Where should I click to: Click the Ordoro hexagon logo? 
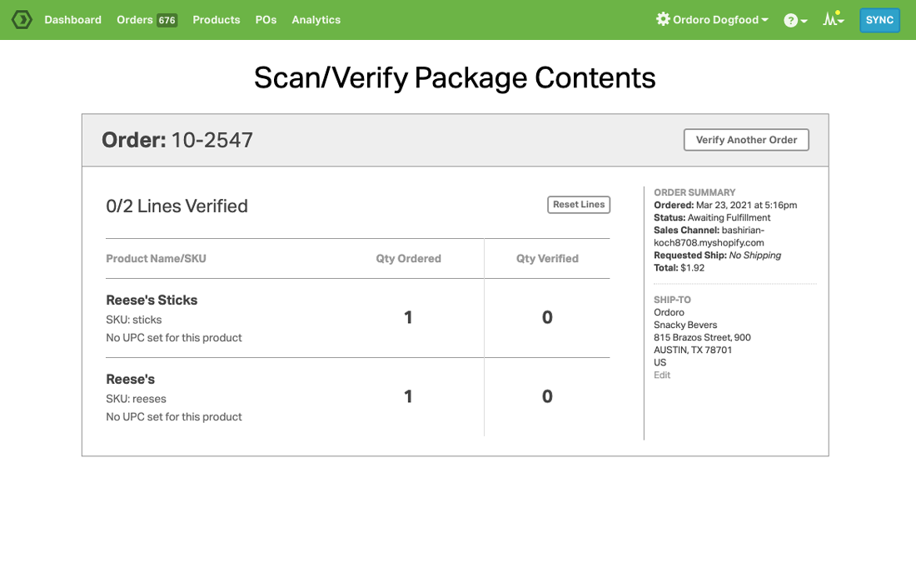click(22, 19)
